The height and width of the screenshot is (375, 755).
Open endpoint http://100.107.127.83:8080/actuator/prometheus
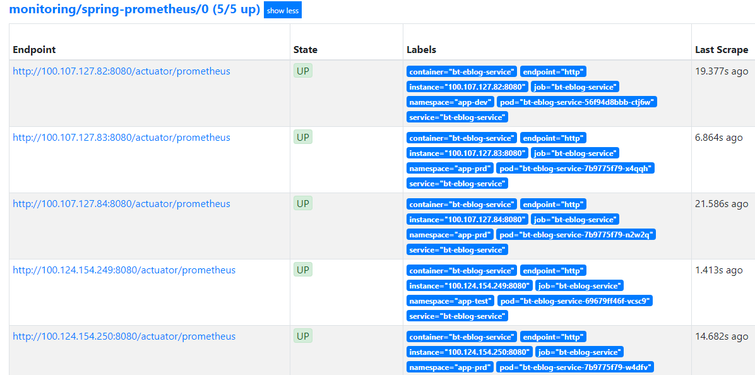[x=121, y=138]
